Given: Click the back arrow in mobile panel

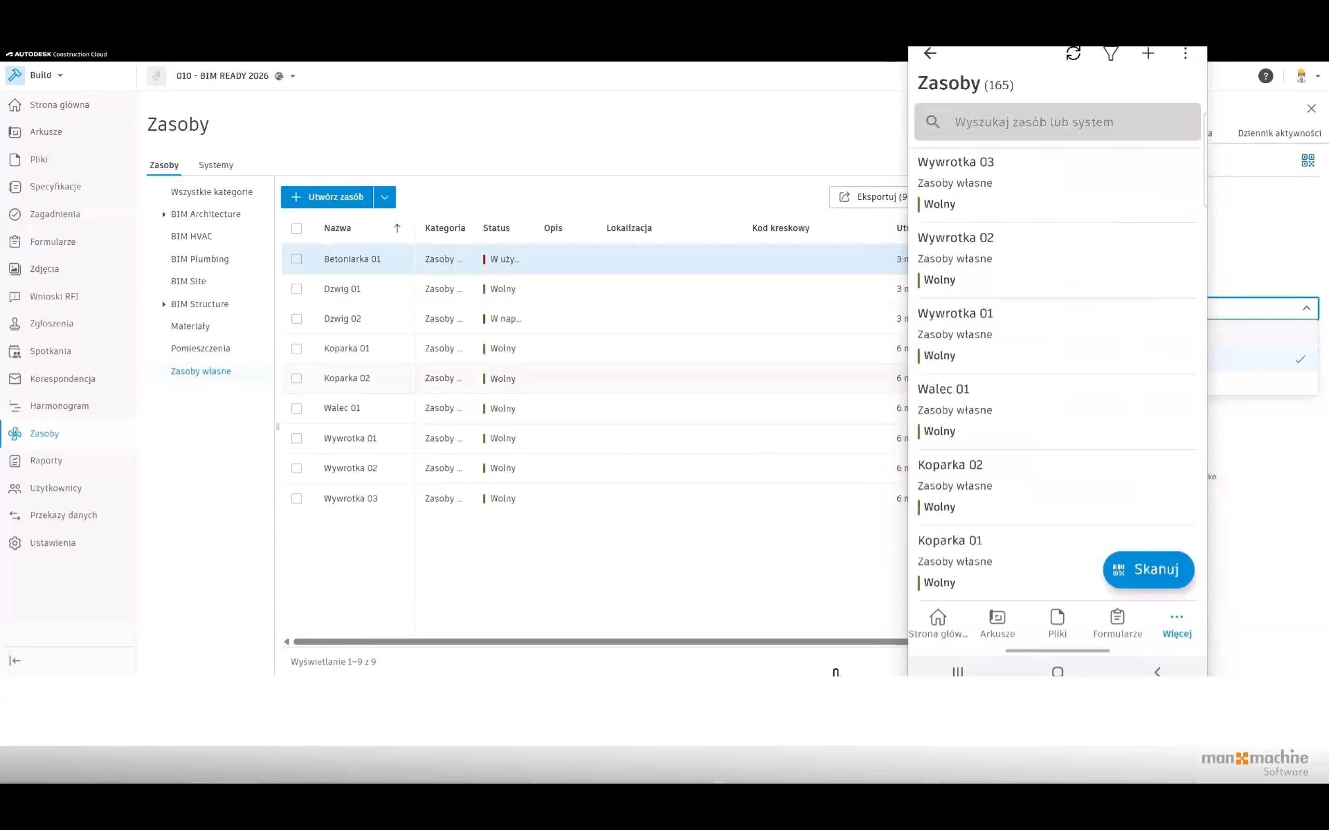Looking at the screenshot, I should [930, 53].
